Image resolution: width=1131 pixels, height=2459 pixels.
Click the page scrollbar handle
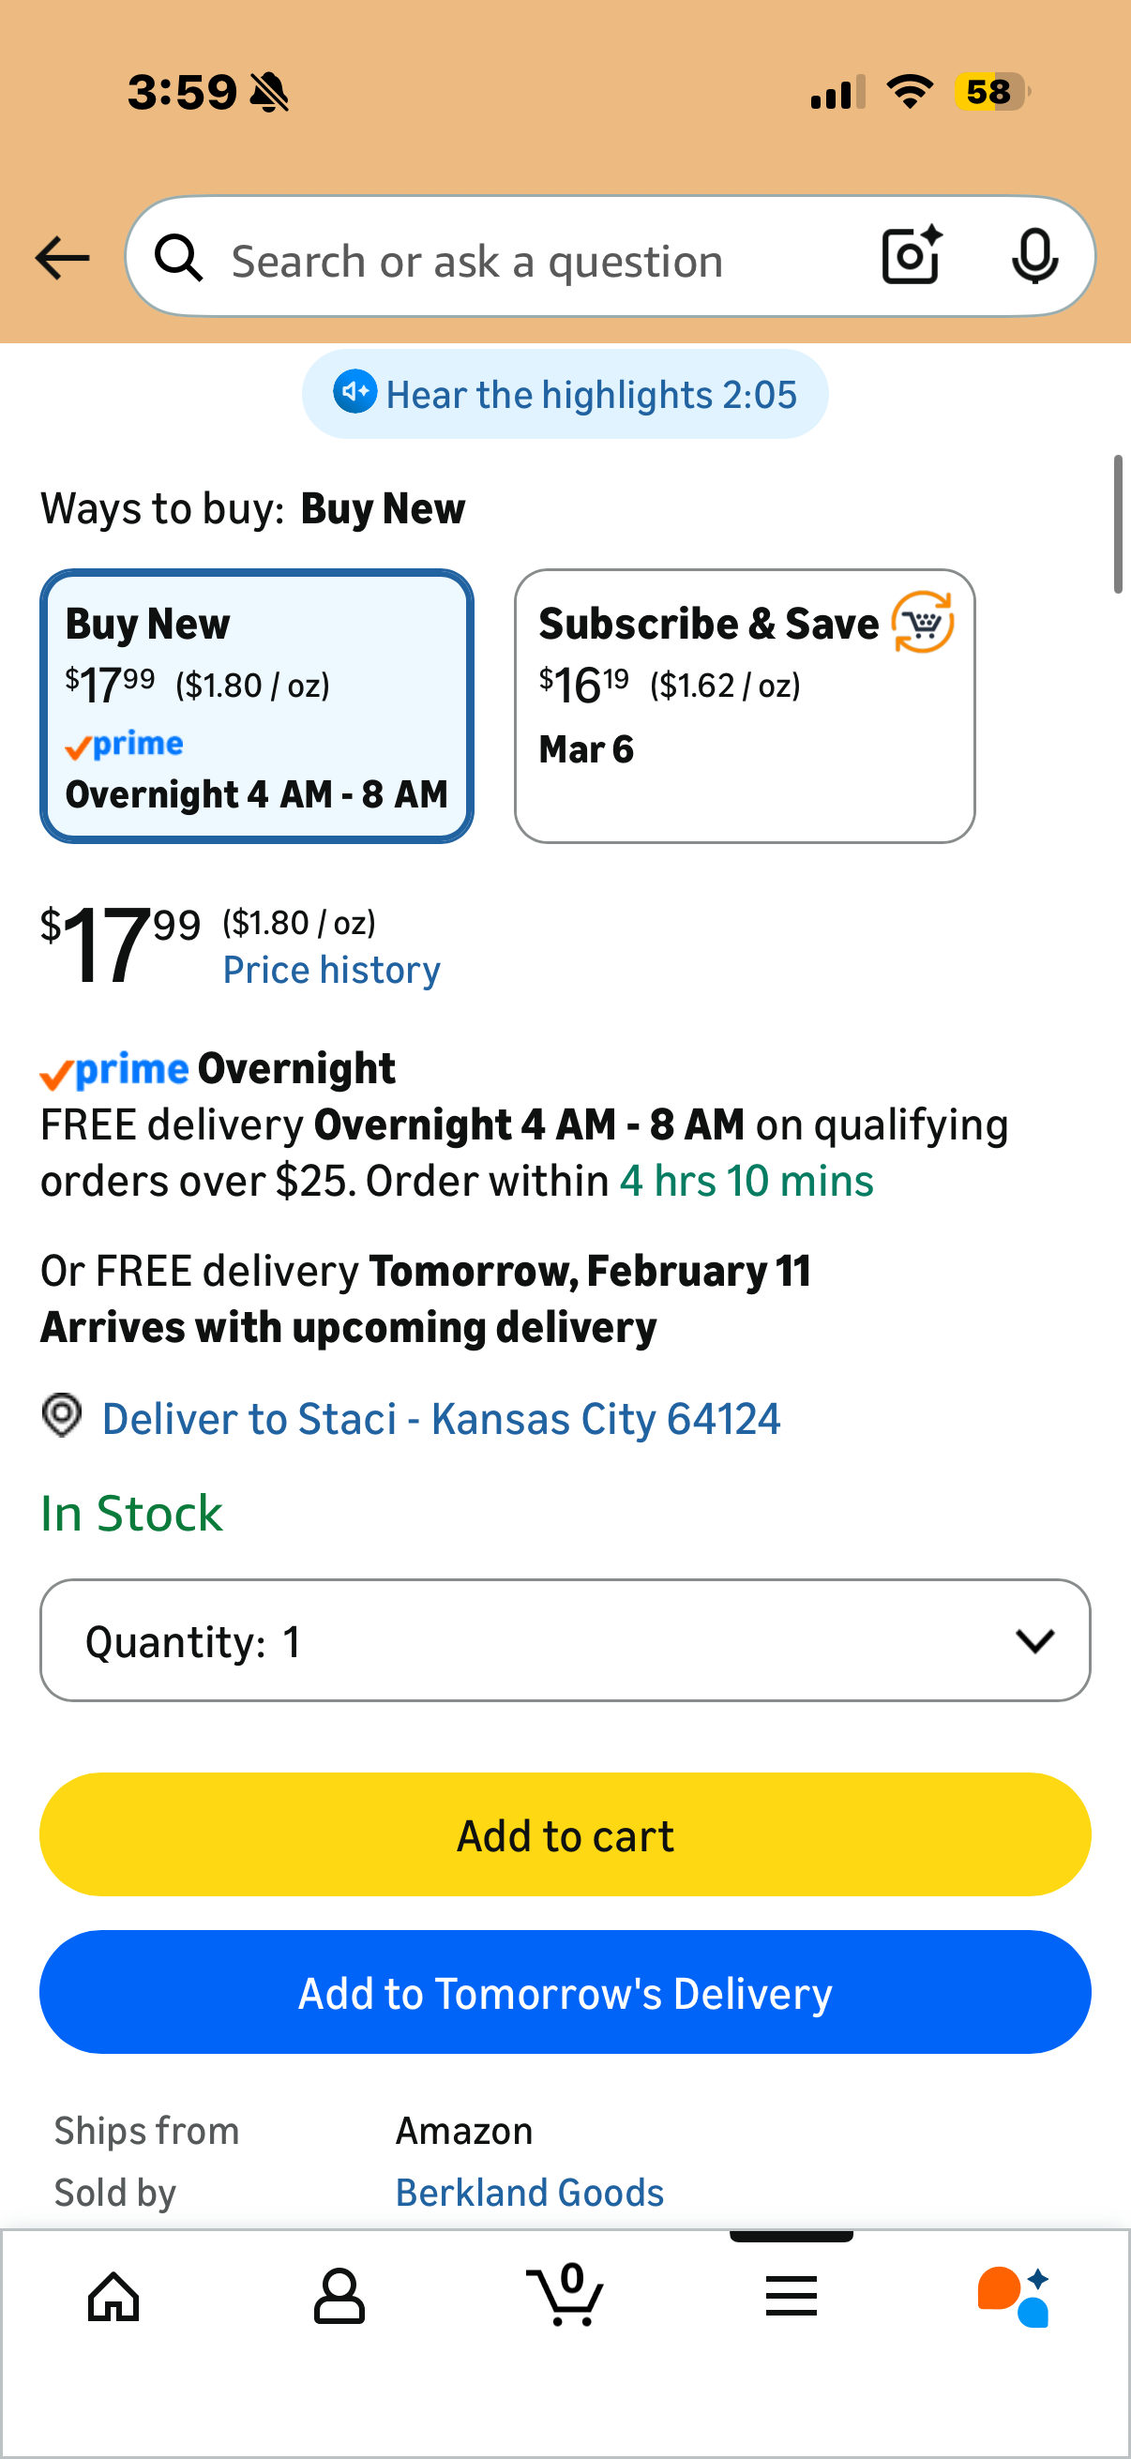point(1118,525)
